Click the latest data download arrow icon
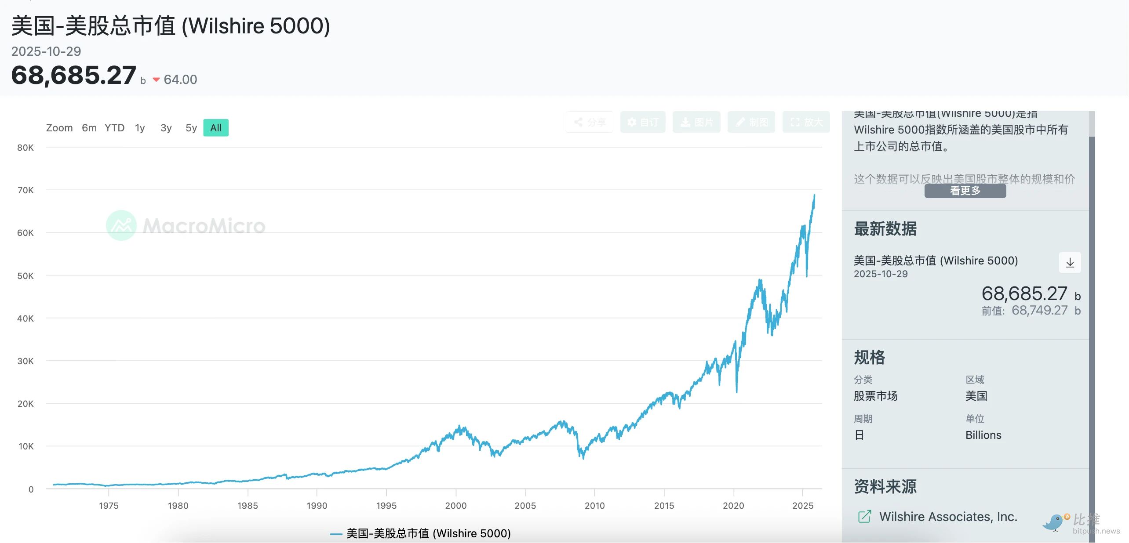The height and width of the screenshot is (543, 1129). coord(1070,263)
